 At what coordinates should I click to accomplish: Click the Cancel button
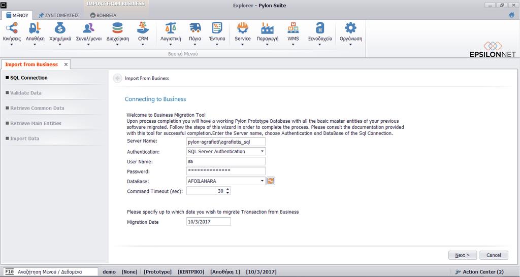click(494, 255)
